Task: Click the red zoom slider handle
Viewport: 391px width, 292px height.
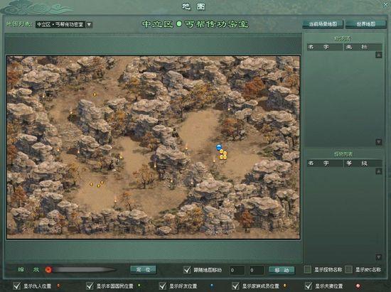Action: pyautogui.click(x=48, y=270)
